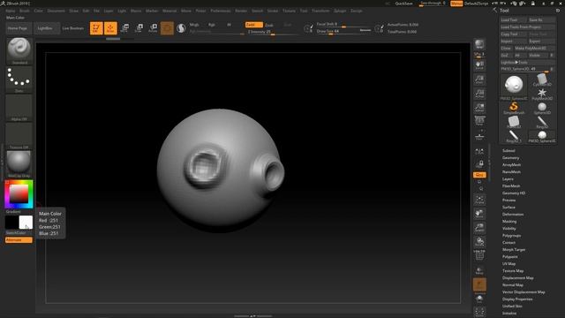Adjust the Z Intensity slider
This screenshot has width=565, height=318.
point(273,32)
